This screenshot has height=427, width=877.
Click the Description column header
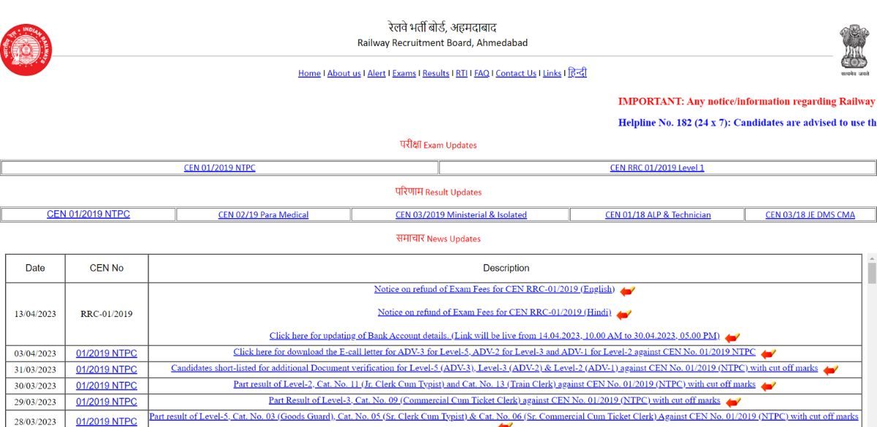[x=506, y=269]
